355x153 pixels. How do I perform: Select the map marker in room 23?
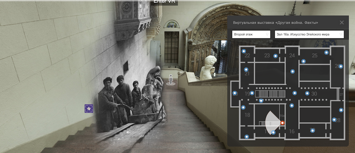tap(275, 56)
